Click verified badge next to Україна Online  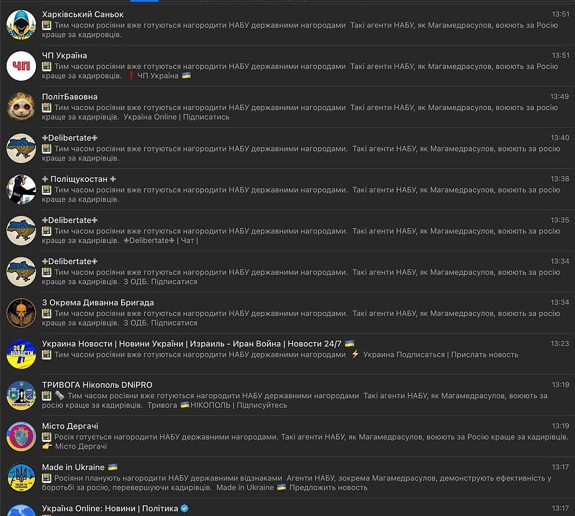(x=184, y=508)
